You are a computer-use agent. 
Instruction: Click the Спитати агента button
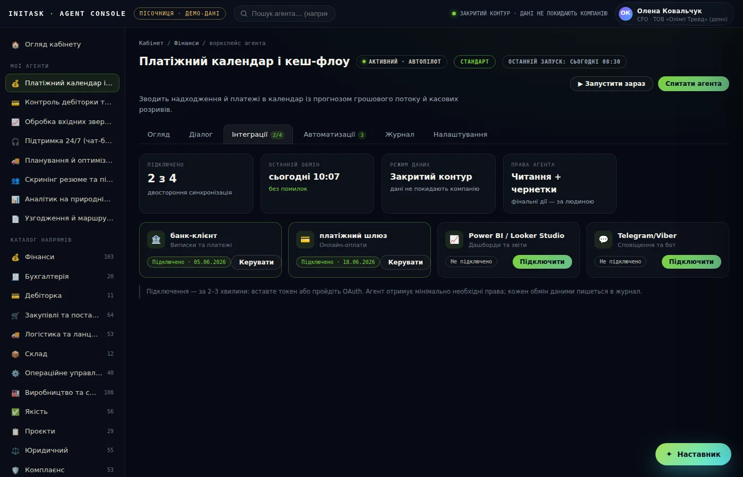point(694,84)
